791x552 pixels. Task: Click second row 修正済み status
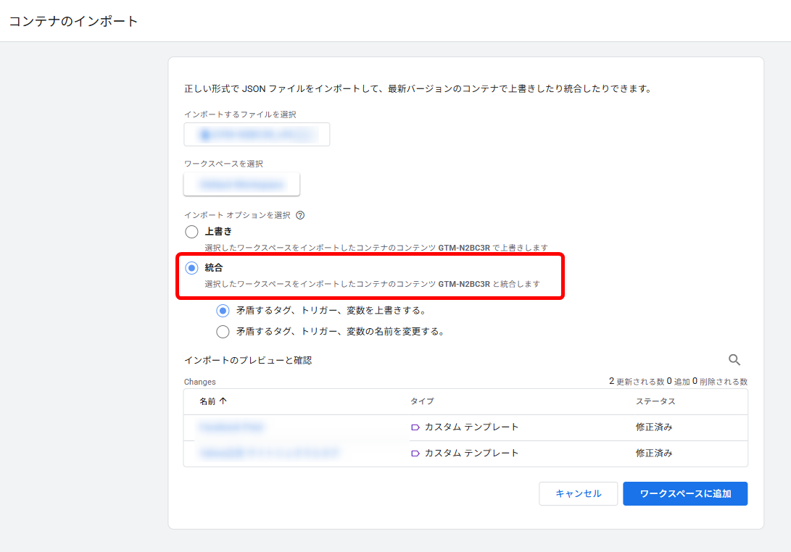click(654, 453)
